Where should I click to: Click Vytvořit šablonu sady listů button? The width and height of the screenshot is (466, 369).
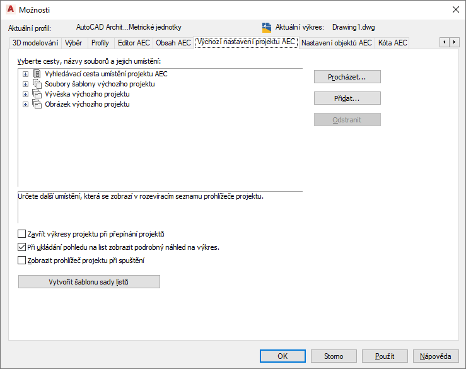tap(89, 282)
